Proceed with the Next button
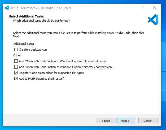This screenshot has width=166, height=130. pyautogui.click(x=125, y=120)
